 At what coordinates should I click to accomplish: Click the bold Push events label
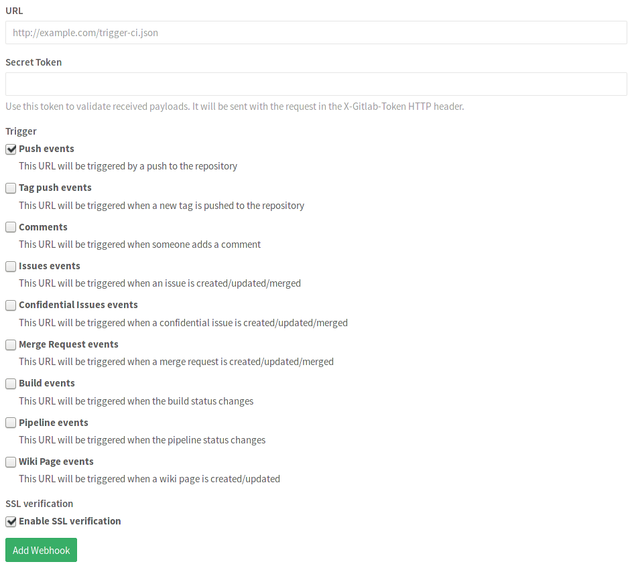coord(46,149)
